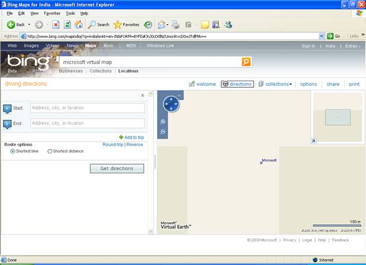This screenshot has height=265, width=366.
Task: Click the print link
Action: click(x=354, y=84)
